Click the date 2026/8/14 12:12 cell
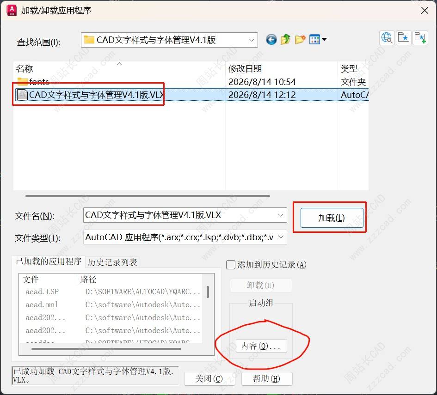437x395 pixels. pos(262,95)
